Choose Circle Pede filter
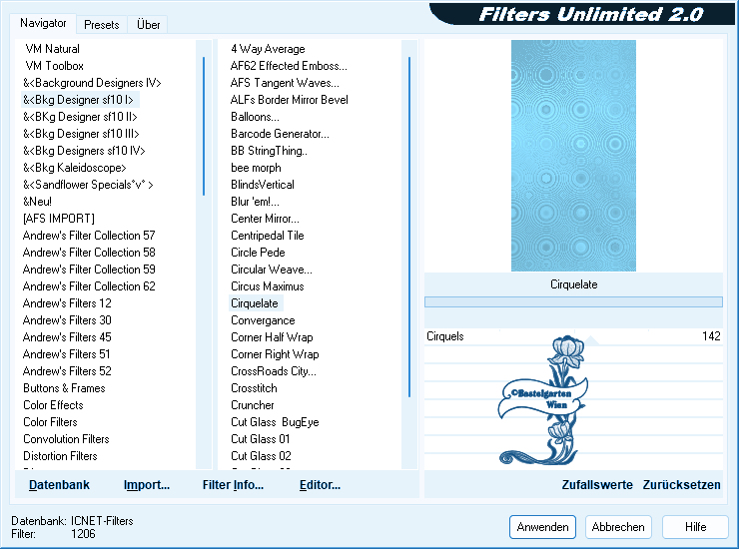Image resolution: width=739 pixels, height=549 pixels. coord(258,253)
